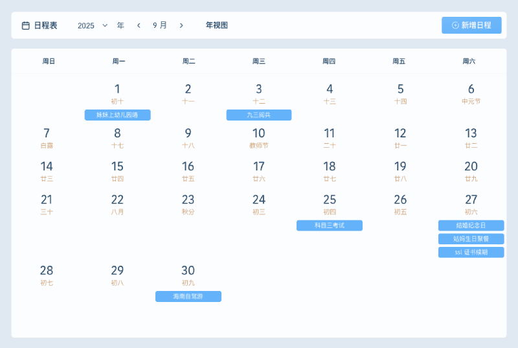The image size is (518, 348).
Task: Click the 日程表 title
Action: [x=45, y=25]
